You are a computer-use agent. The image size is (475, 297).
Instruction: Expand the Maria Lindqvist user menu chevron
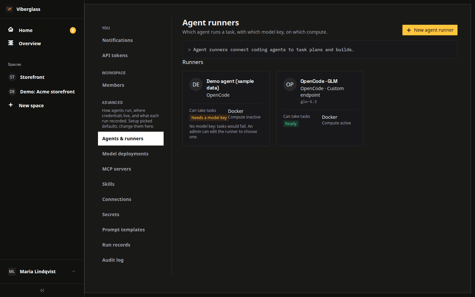tap(74, 272)
